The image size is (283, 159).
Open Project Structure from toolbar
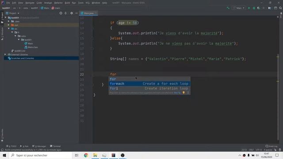(x=270, y=8)
